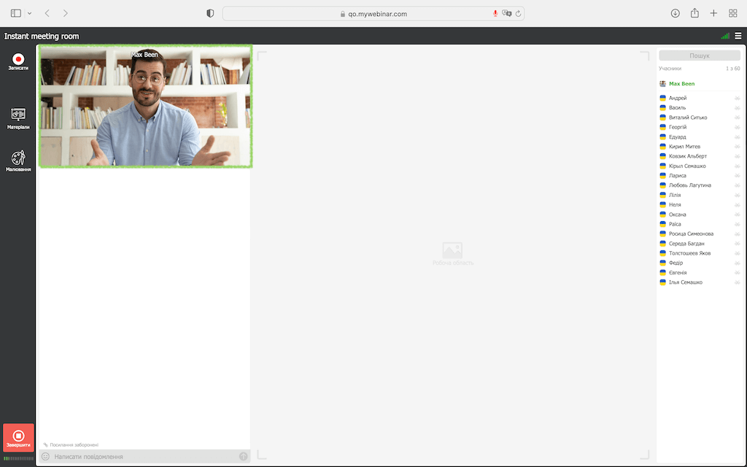Image resolution: width=747 pixels, height=467 pixels.
Task: Select participant Росица Симеонова
Action: tap(691, 234)
